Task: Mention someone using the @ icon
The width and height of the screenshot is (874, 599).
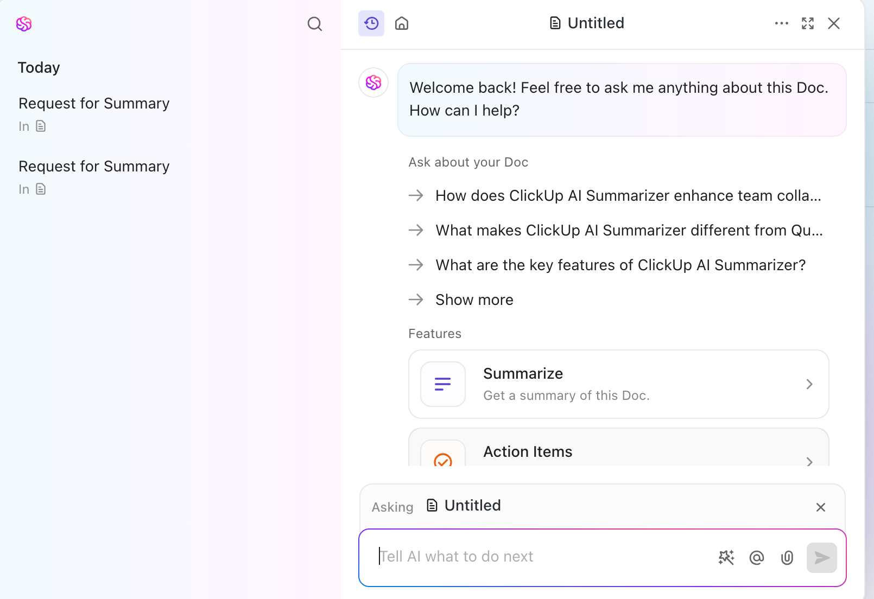Action: click(x=757, y=557)
